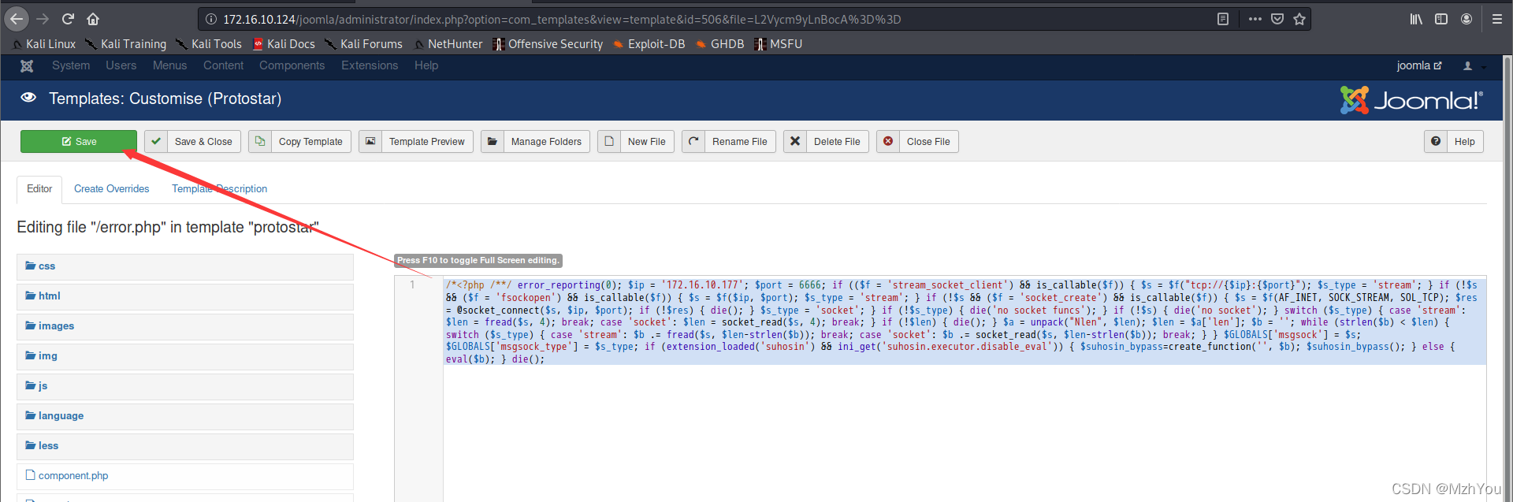Open the Content menu

click(224, 65)
